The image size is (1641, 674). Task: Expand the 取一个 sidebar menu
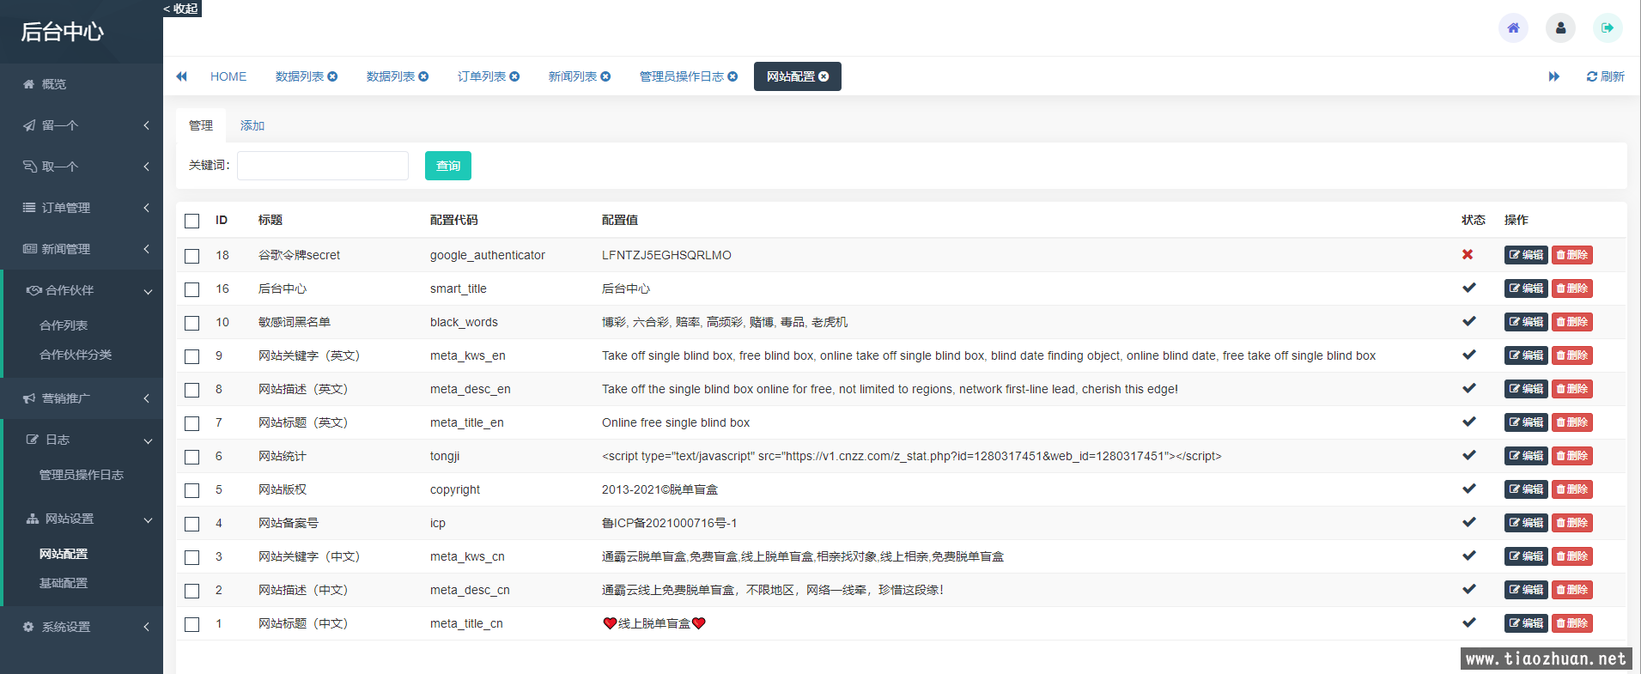(82, 167)
